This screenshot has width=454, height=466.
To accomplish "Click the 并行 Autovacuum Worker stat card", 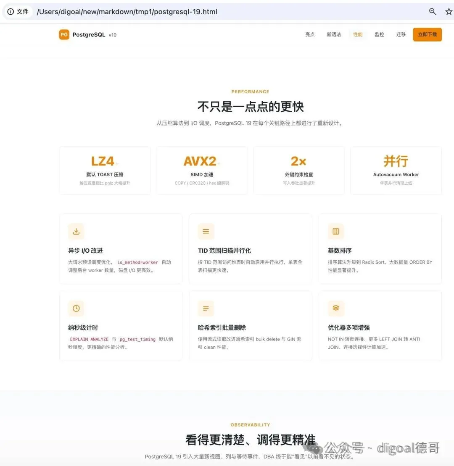I will pos(396,170).
